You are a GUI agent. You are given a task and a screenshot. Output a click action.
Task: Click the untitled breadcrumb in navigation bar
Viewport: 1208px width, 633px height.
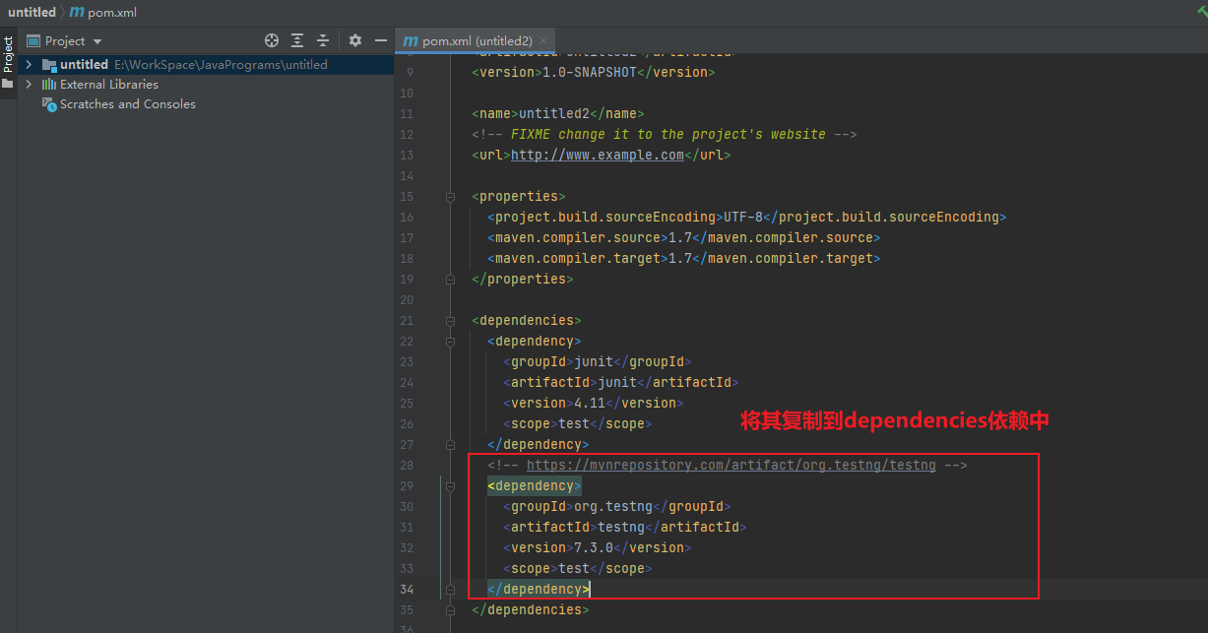tap(32, 12)
